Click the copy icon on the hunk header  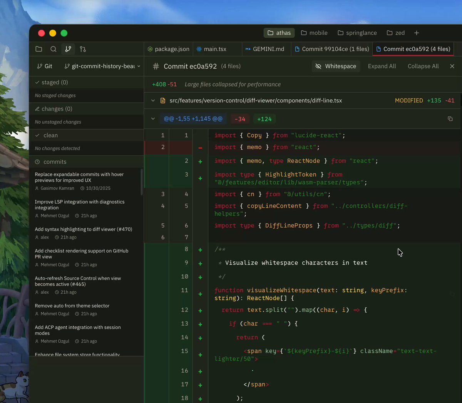point(450,119)
